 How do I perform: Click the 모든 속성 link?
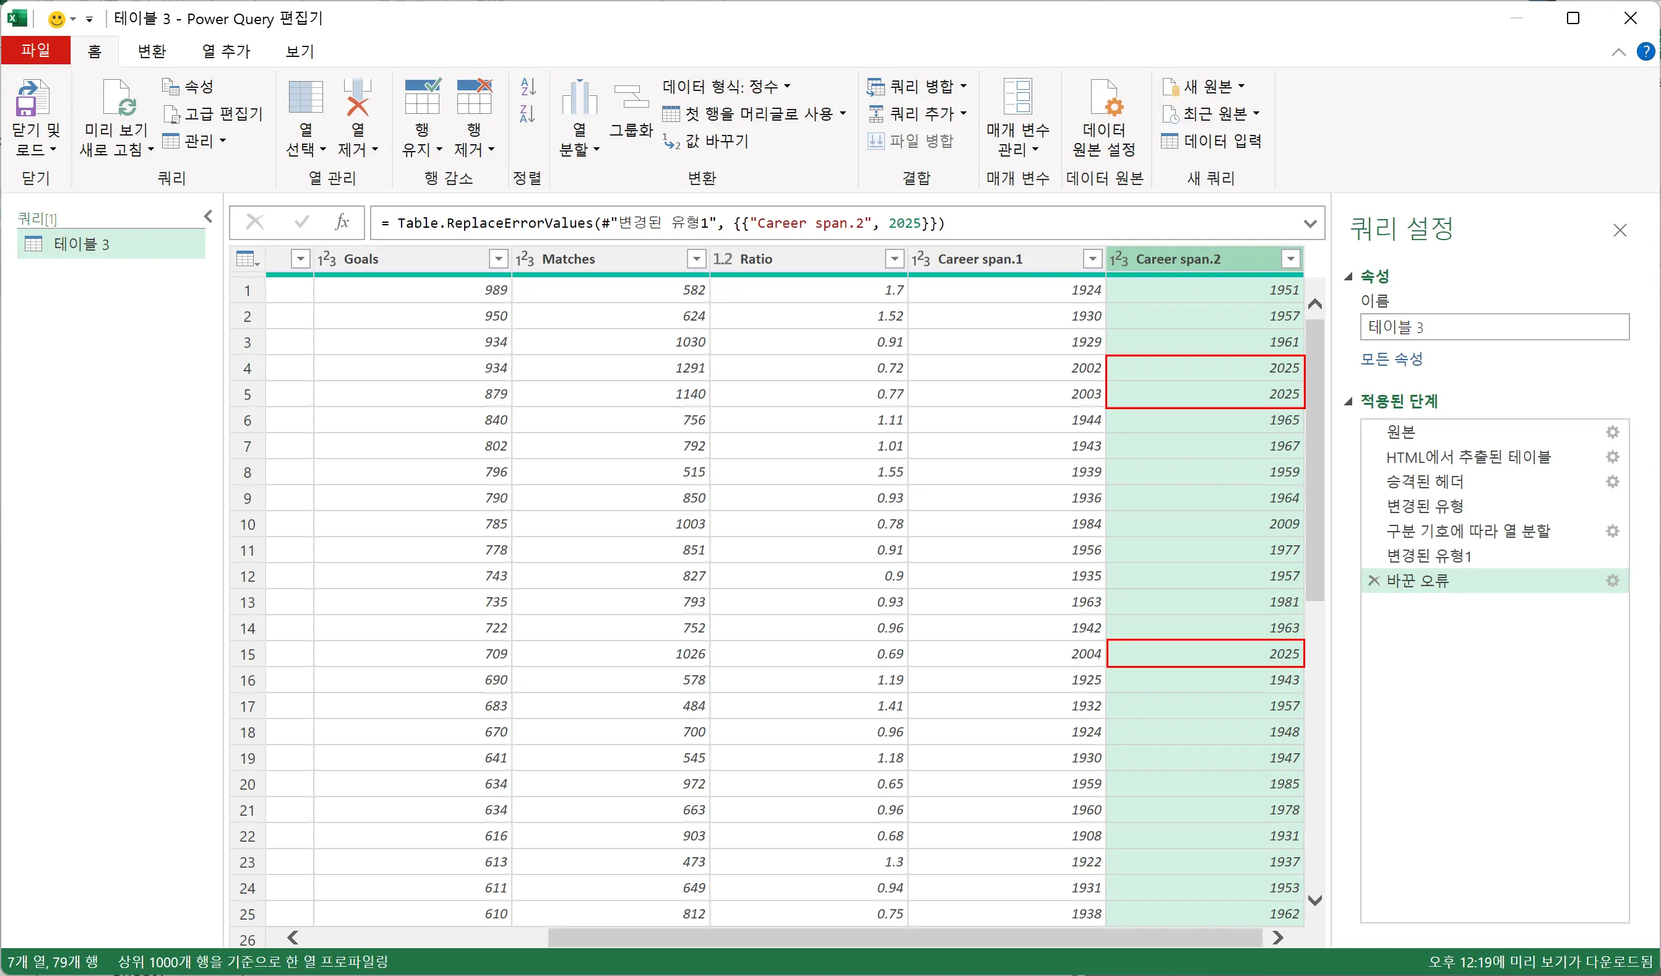(x=1391, y=358)
